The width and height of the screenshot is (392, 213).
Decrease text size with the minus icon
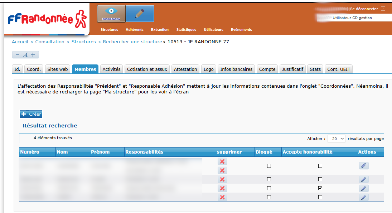17,55
